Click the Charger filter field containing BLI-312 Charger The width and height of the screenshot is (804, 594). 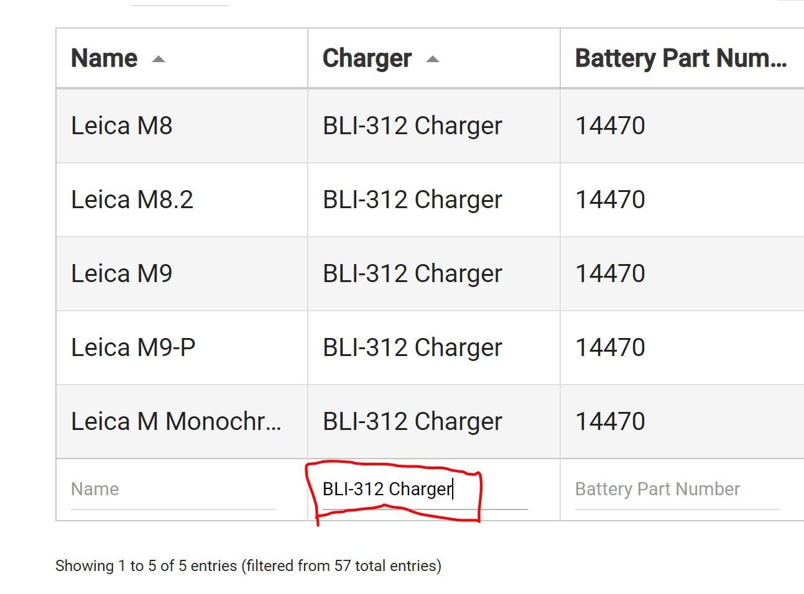425,490
